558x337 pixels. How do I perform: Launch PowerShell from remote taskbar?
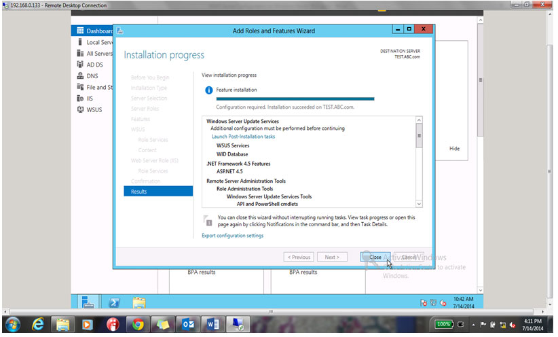point(114,302)
